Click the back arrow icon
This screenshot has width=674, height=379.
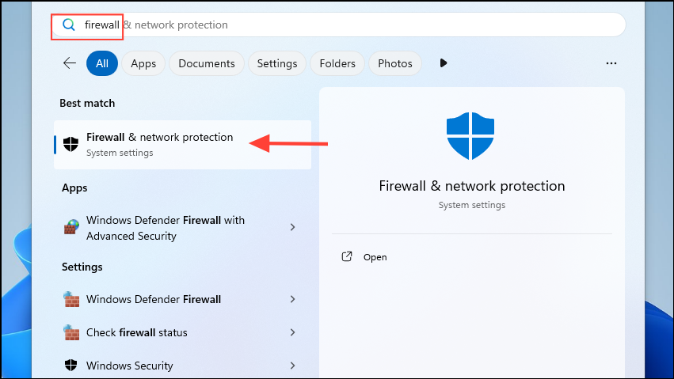tap(70, 63)
